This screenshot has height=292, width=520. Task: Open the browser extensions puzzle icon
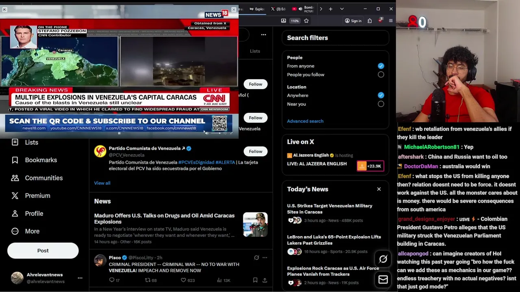tap(370, 21)
